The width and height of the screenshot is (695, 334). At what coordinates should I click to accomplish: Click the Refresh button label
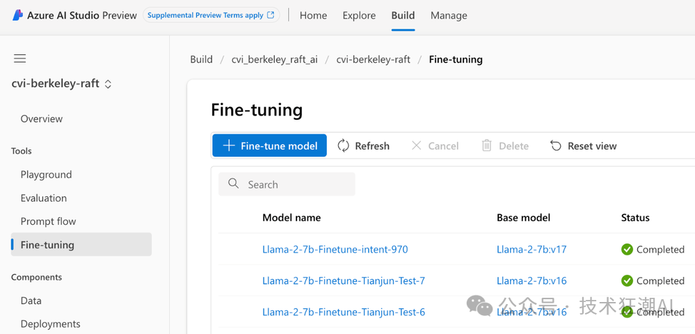coord(372,146)
